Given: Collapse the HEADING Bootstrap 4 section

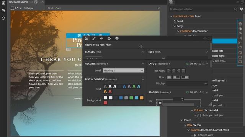Looking at the screenshot, I should 143,64.
